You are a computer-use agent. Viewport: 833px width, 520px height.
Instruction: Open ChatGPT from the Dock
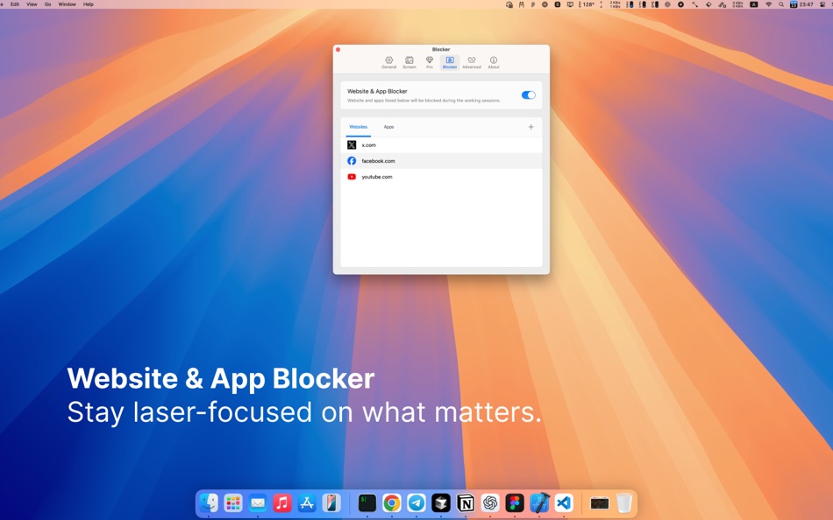(x=490, y=502)
